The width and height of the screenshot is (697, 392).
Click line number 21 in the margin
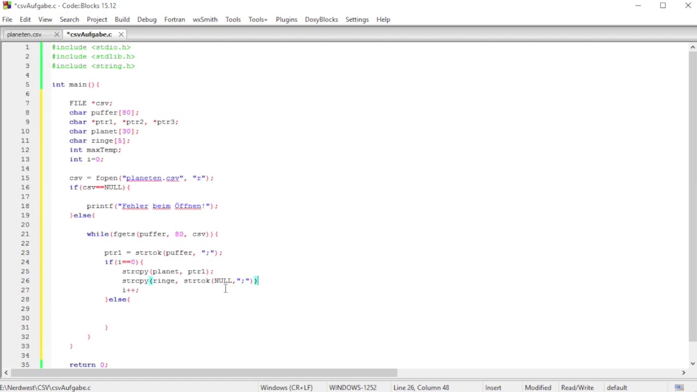click(25, 234)
